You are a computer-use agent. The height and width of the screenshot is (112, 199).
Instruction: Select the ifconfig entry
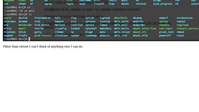point(61,29)
